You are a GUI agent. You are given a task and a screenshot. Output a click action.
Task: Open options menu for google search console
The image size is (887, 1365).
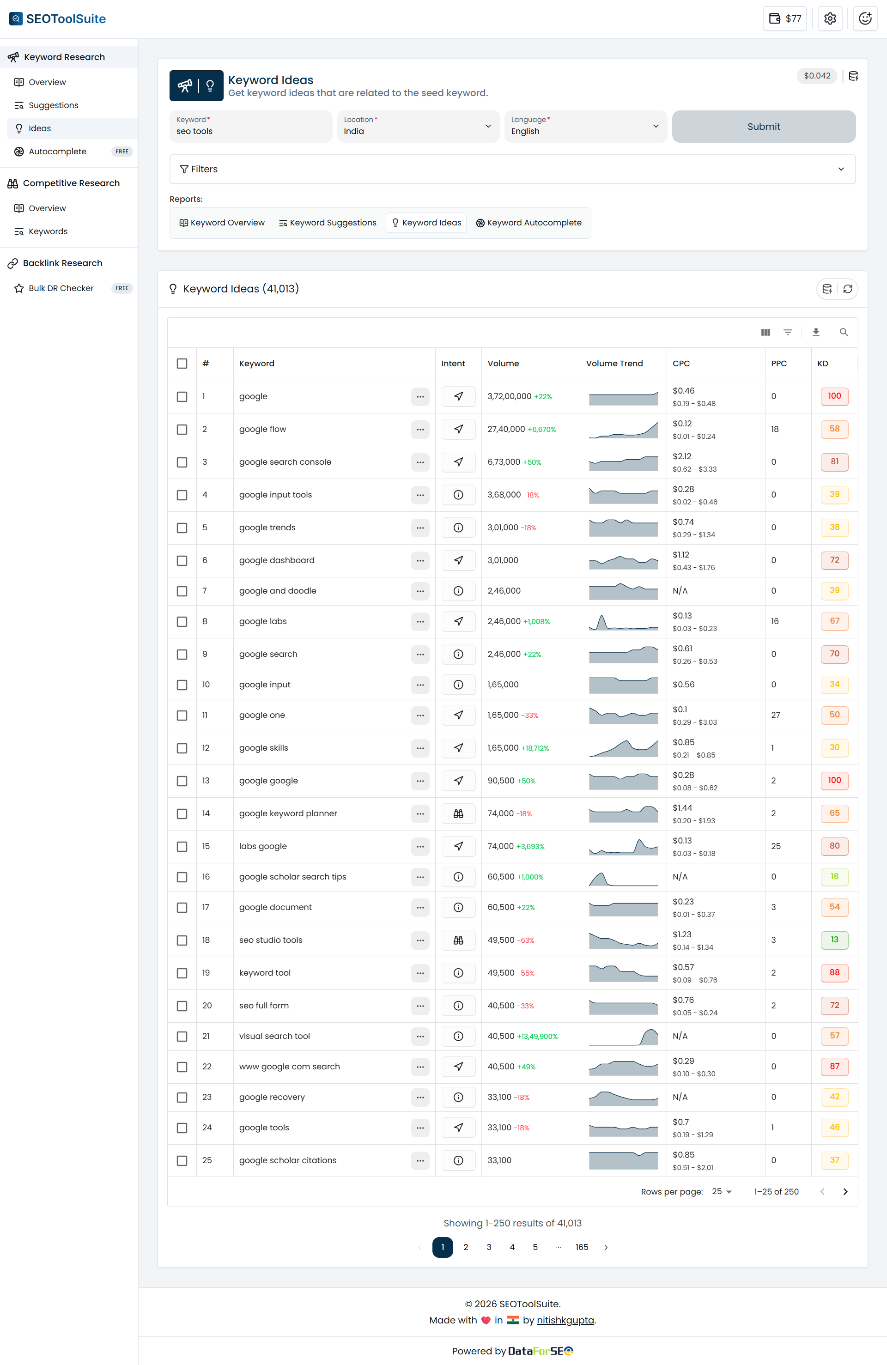(x=420, y=462)
